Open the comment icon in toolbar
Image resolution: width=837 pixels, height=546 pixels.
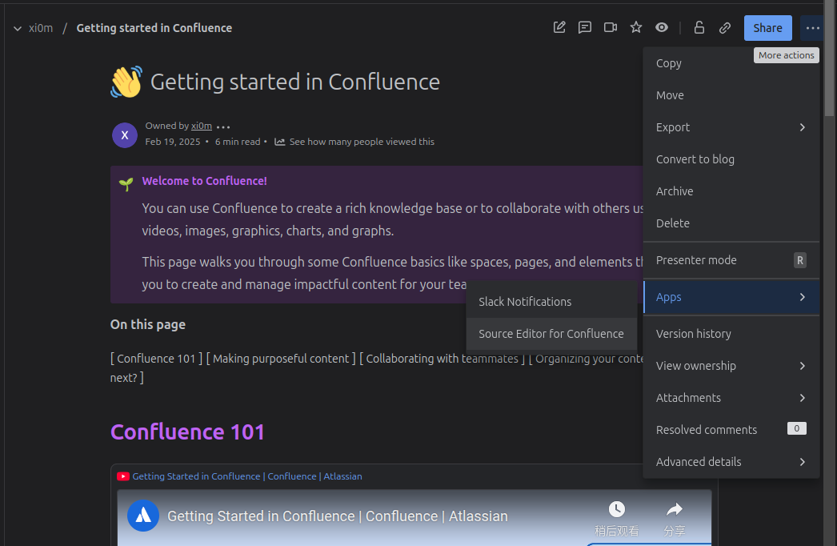pyautogui.click(x=584, y=27)
